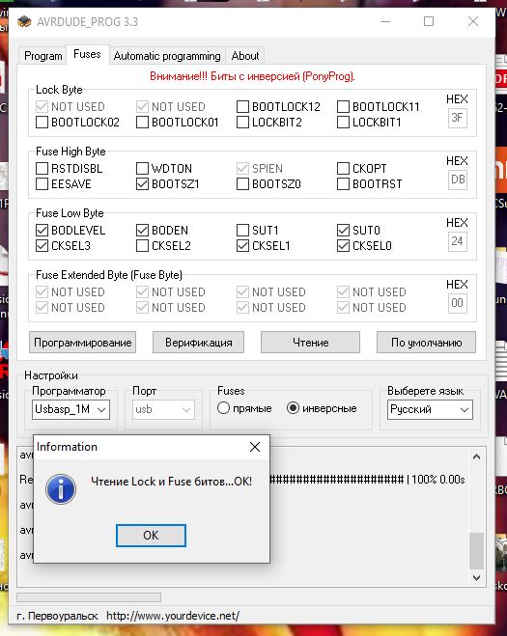Uncheck the SUT0 checkbox
The height and width of the screenshot is (636, 507).
tap(343, 230)
